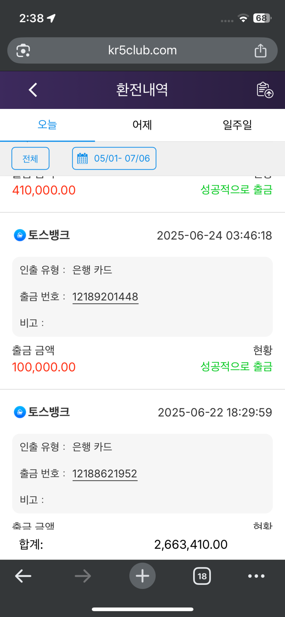This screenshot has height=617, width=285.
Task: Go back with the browser back arrow
Action: (x=23, y=576)
